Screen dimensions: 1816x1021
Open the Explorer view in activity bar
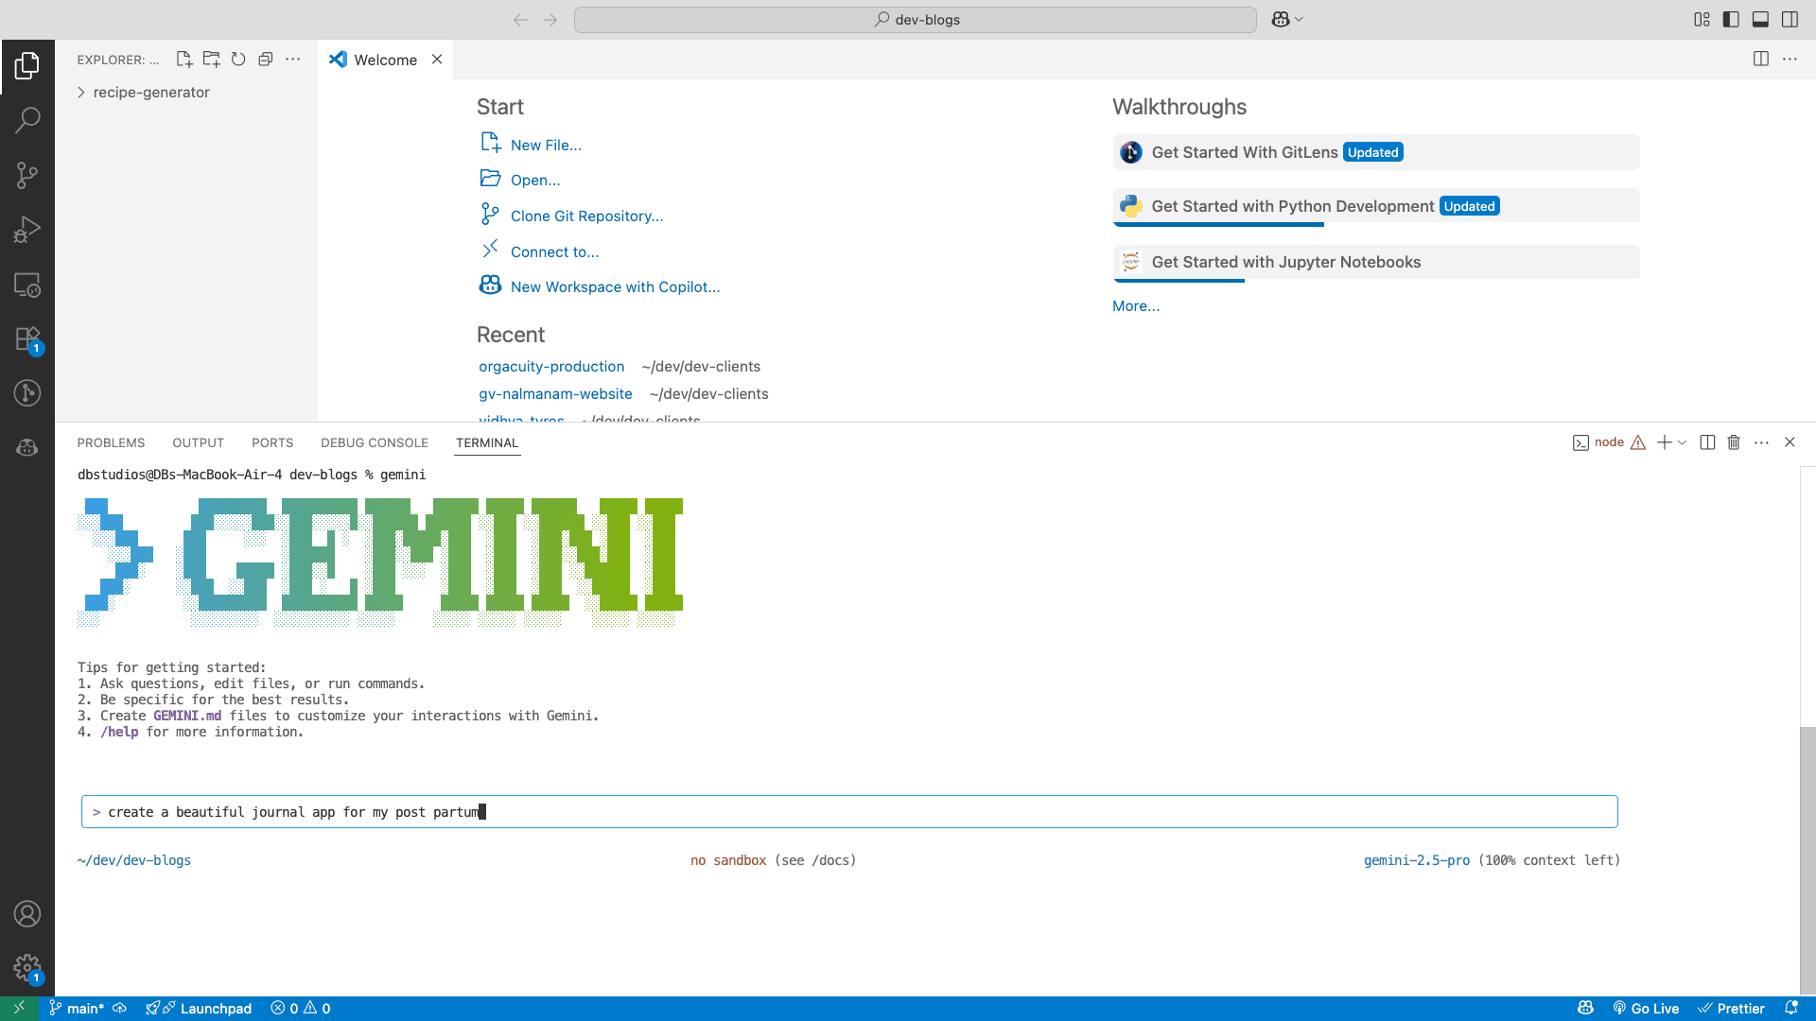pyautogui.click(x=27, y=65)
